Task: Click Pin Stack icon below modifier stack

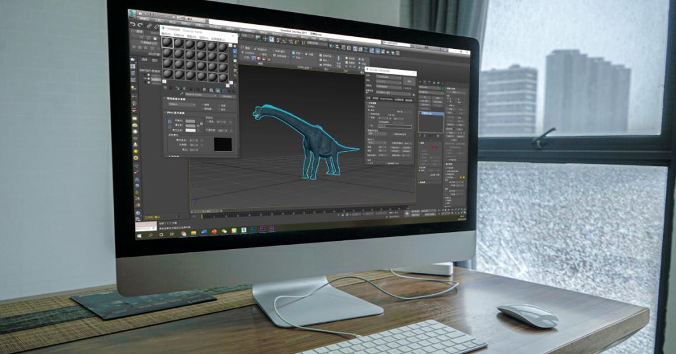Action: (420, 135)
